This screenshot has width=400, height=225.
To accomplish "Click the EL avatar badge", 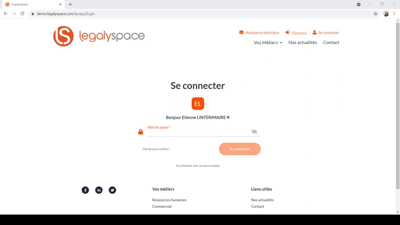I will (x=198, y=104).
